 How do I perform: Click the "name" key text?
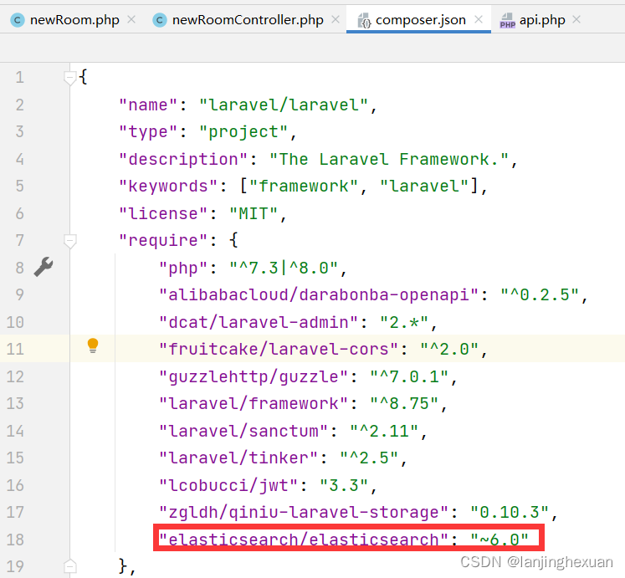148,105
